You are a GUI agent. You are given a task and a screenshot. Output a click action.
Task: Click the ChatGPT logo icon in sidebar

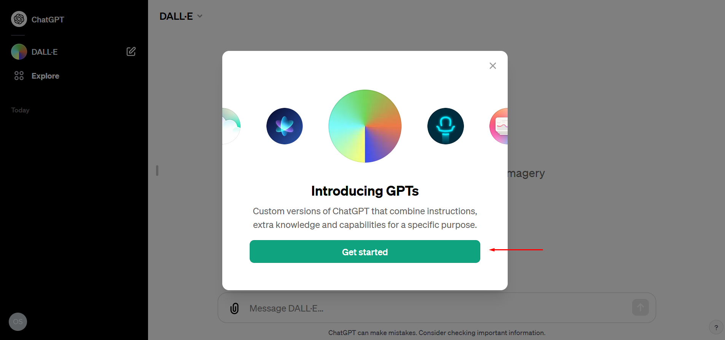[19, 19]
